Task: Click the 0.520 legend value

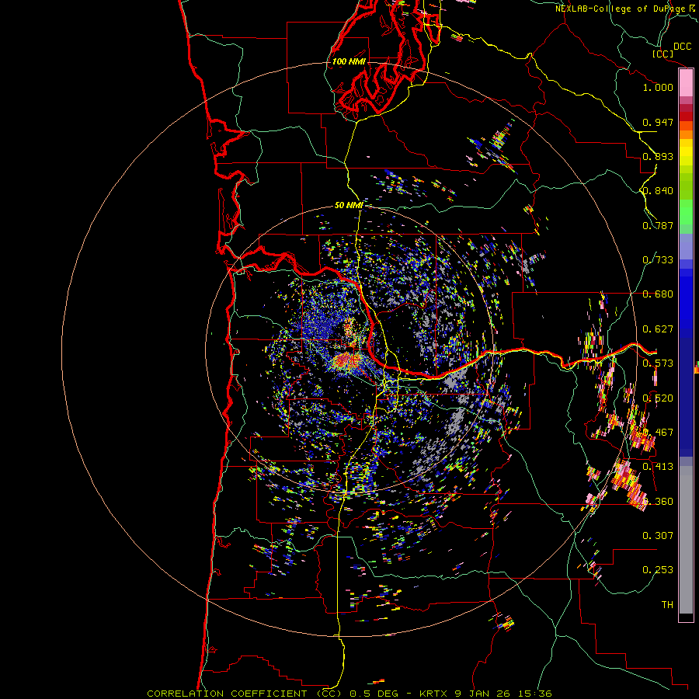Action: 658,398
